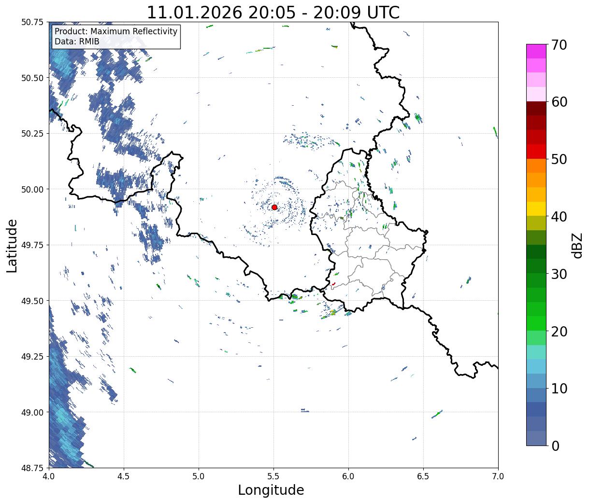Click the 5.5 longitude tick label
Viewport: 589px width, 502px height.
coord(273,476)
